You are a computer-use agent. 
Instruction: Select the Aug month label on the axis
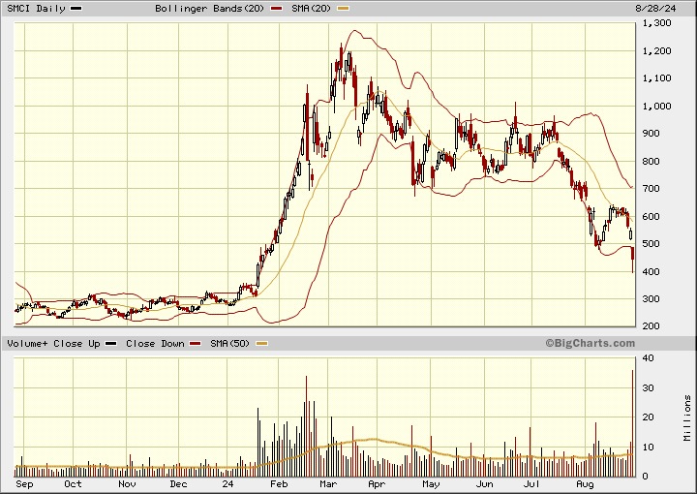click(585, 484)
